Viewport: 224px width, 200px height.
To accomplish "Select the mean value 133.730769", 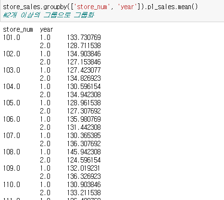I will pos(84,37).
